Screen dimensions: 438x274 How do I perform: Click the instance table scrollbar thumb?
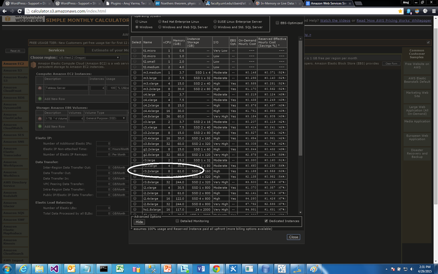tap(300, 98)
